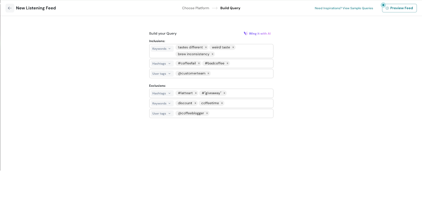
Task: Delete the 'brew inconsistency' keyword chip
Action: click(x=212, y=54)
